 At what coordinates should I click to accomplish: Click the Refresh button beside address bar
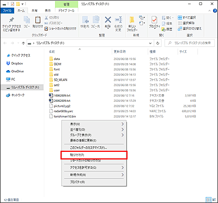coord(158,43)
